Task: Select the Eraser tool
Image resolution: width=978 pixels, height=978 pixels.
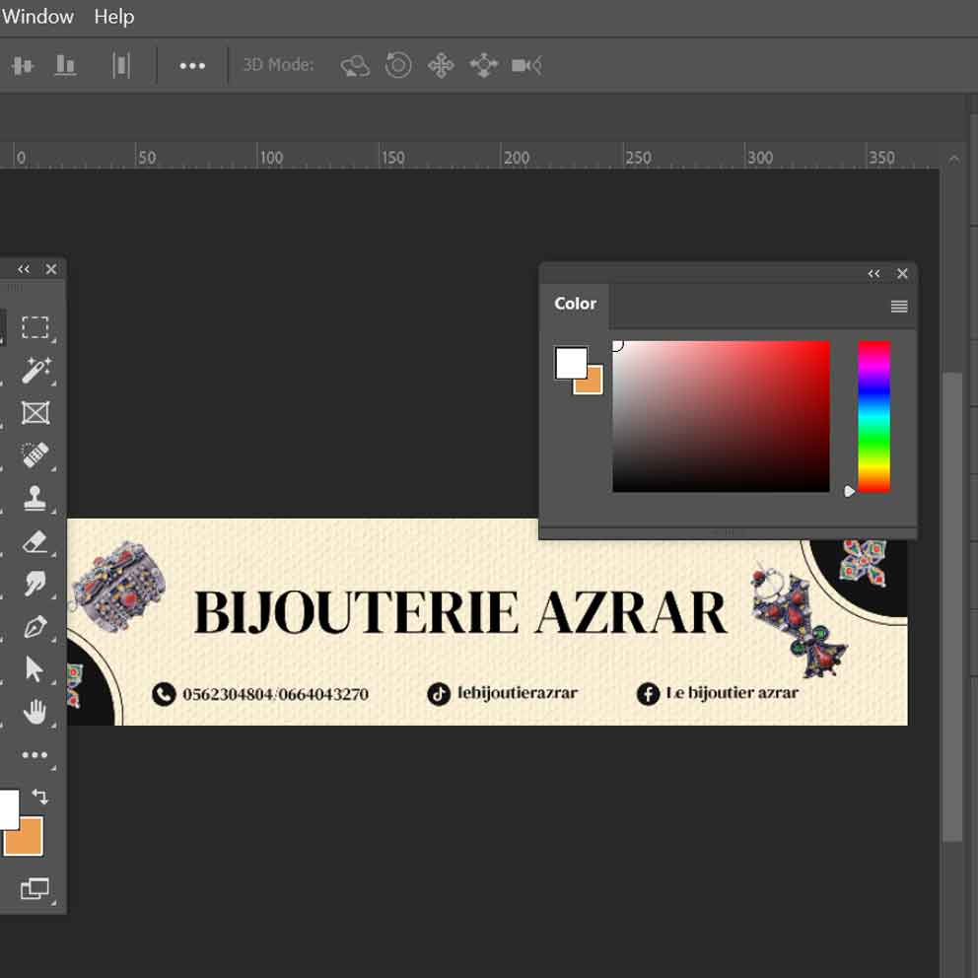Action: [35, 541]
